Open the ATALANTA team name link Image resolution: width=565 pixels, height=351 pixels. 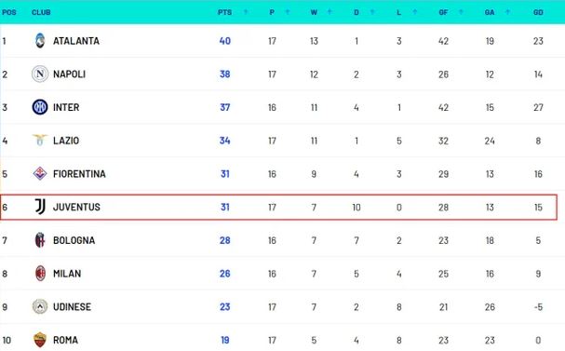pyautogui.click(x=76, y=41)
